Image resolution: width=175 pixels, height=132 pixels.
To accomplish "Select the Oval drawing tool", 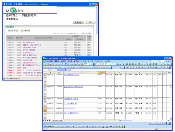I will (x=79, y=126).
